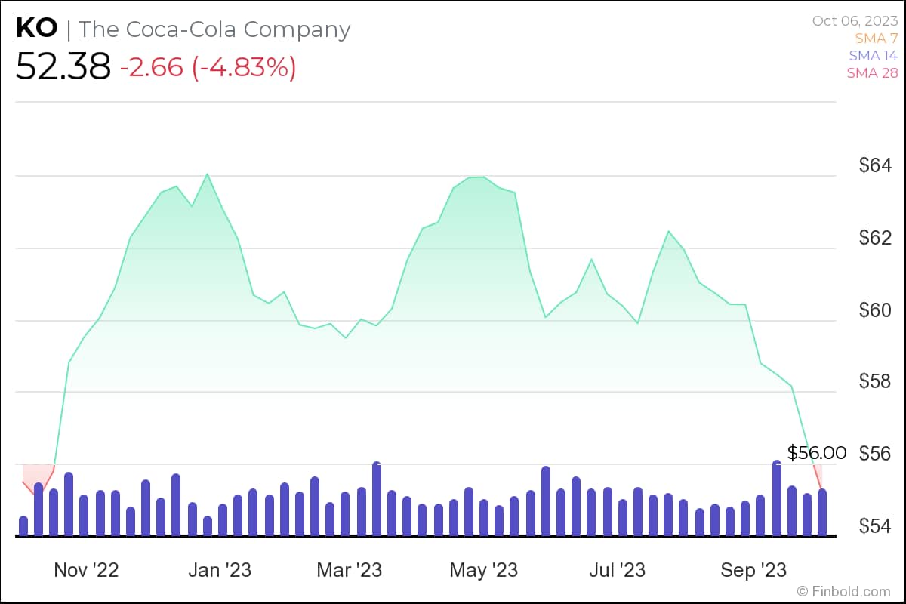This screenshot has width=906, height=604.
Task: Toggle the SMA 7 legend entry
Action: point(877,38)
